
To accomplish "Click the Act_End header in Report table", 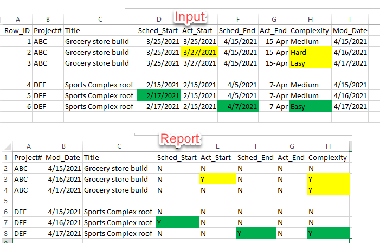I will tap(292, 158).
